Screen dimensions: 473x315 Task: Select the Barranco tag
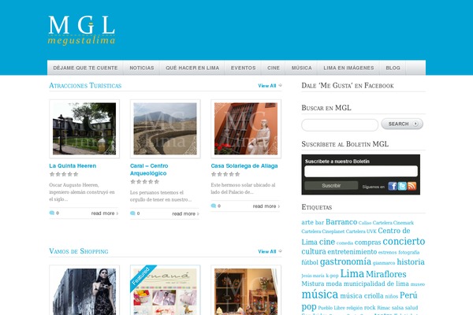tap(341, 222)
